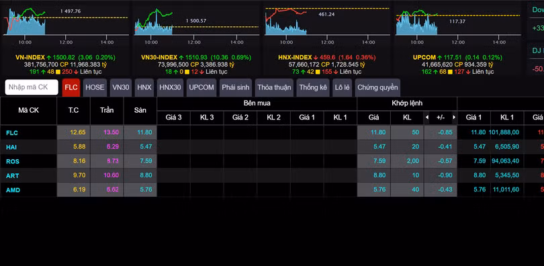Click the Nhập mã CK search field
The width and height of the screenshot is (544, 266).
pos(32,87)
